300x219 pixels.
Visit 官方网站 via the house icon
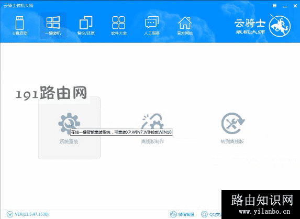point(185,26)
